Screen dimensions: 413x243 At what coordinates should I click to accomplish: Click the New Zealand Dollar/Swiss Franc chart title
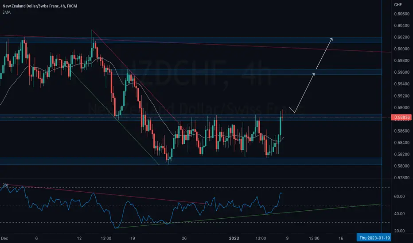coord(40,6)
